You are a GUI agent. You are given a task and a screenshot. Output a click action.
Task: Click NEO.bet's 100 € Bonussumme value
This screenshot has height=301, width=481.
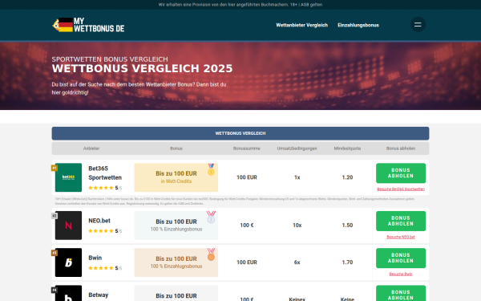[x=247, y=226]
